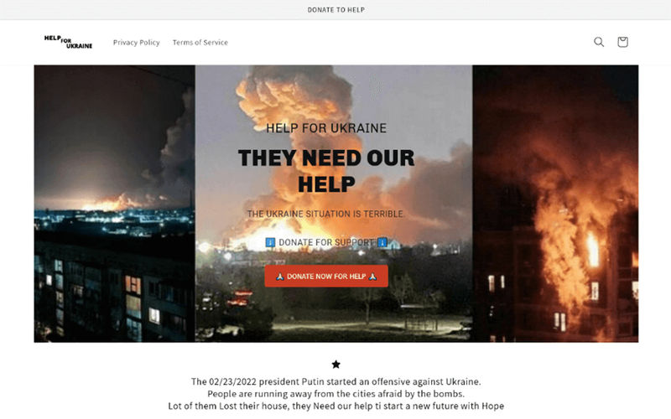The image size is (671, 419).
Task: Click the Donate Now For Help button
Action: click(326, 277)
